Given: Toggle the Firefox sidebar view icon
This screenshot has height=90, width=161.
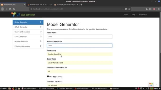Looking at the screenshot, I should pos(150,9).
